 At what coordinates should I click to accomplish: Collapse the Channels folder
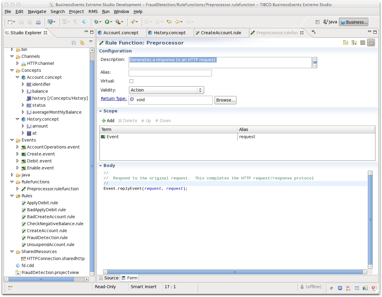[x=12, y=56]
